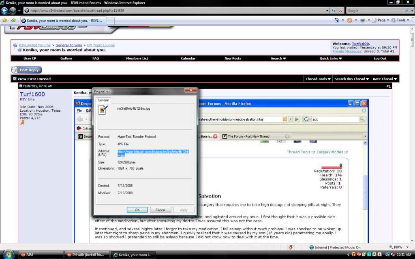Click the search magnifier icon
415x259 pixels.
click(407, 10)
